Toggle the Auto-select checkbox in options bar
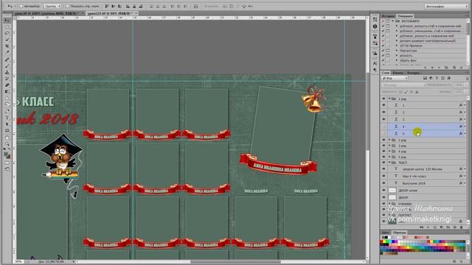Image resolution: width=472 pixels, height=265 pixels. [21, 6]
